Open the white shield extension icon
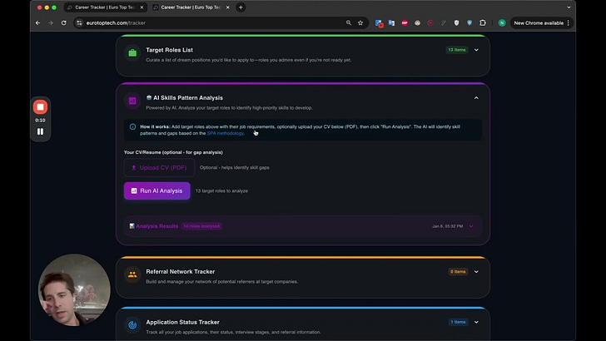Screen dimensions: 606x341 (x=456, y=22)
